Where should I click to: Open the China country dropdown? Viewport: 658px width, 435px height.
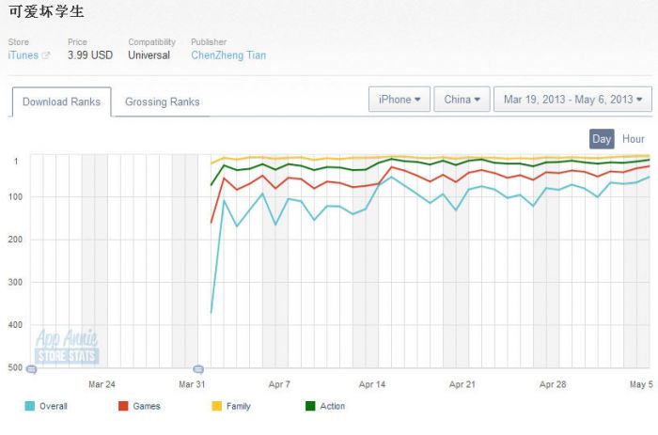click(462, 100)
